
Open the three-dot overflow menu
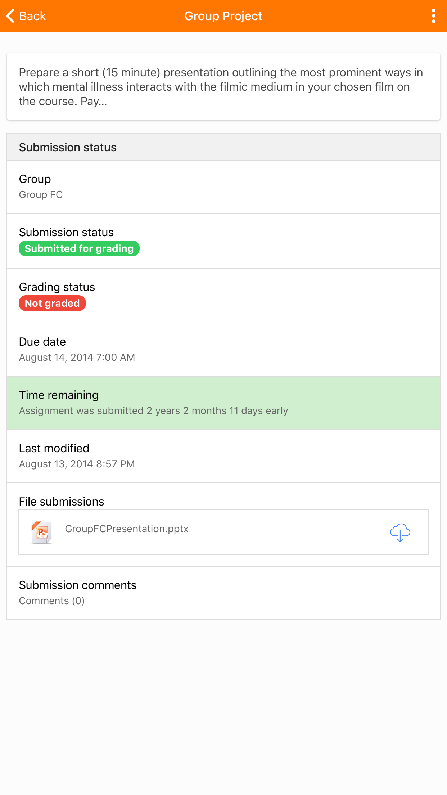point(433,16)
